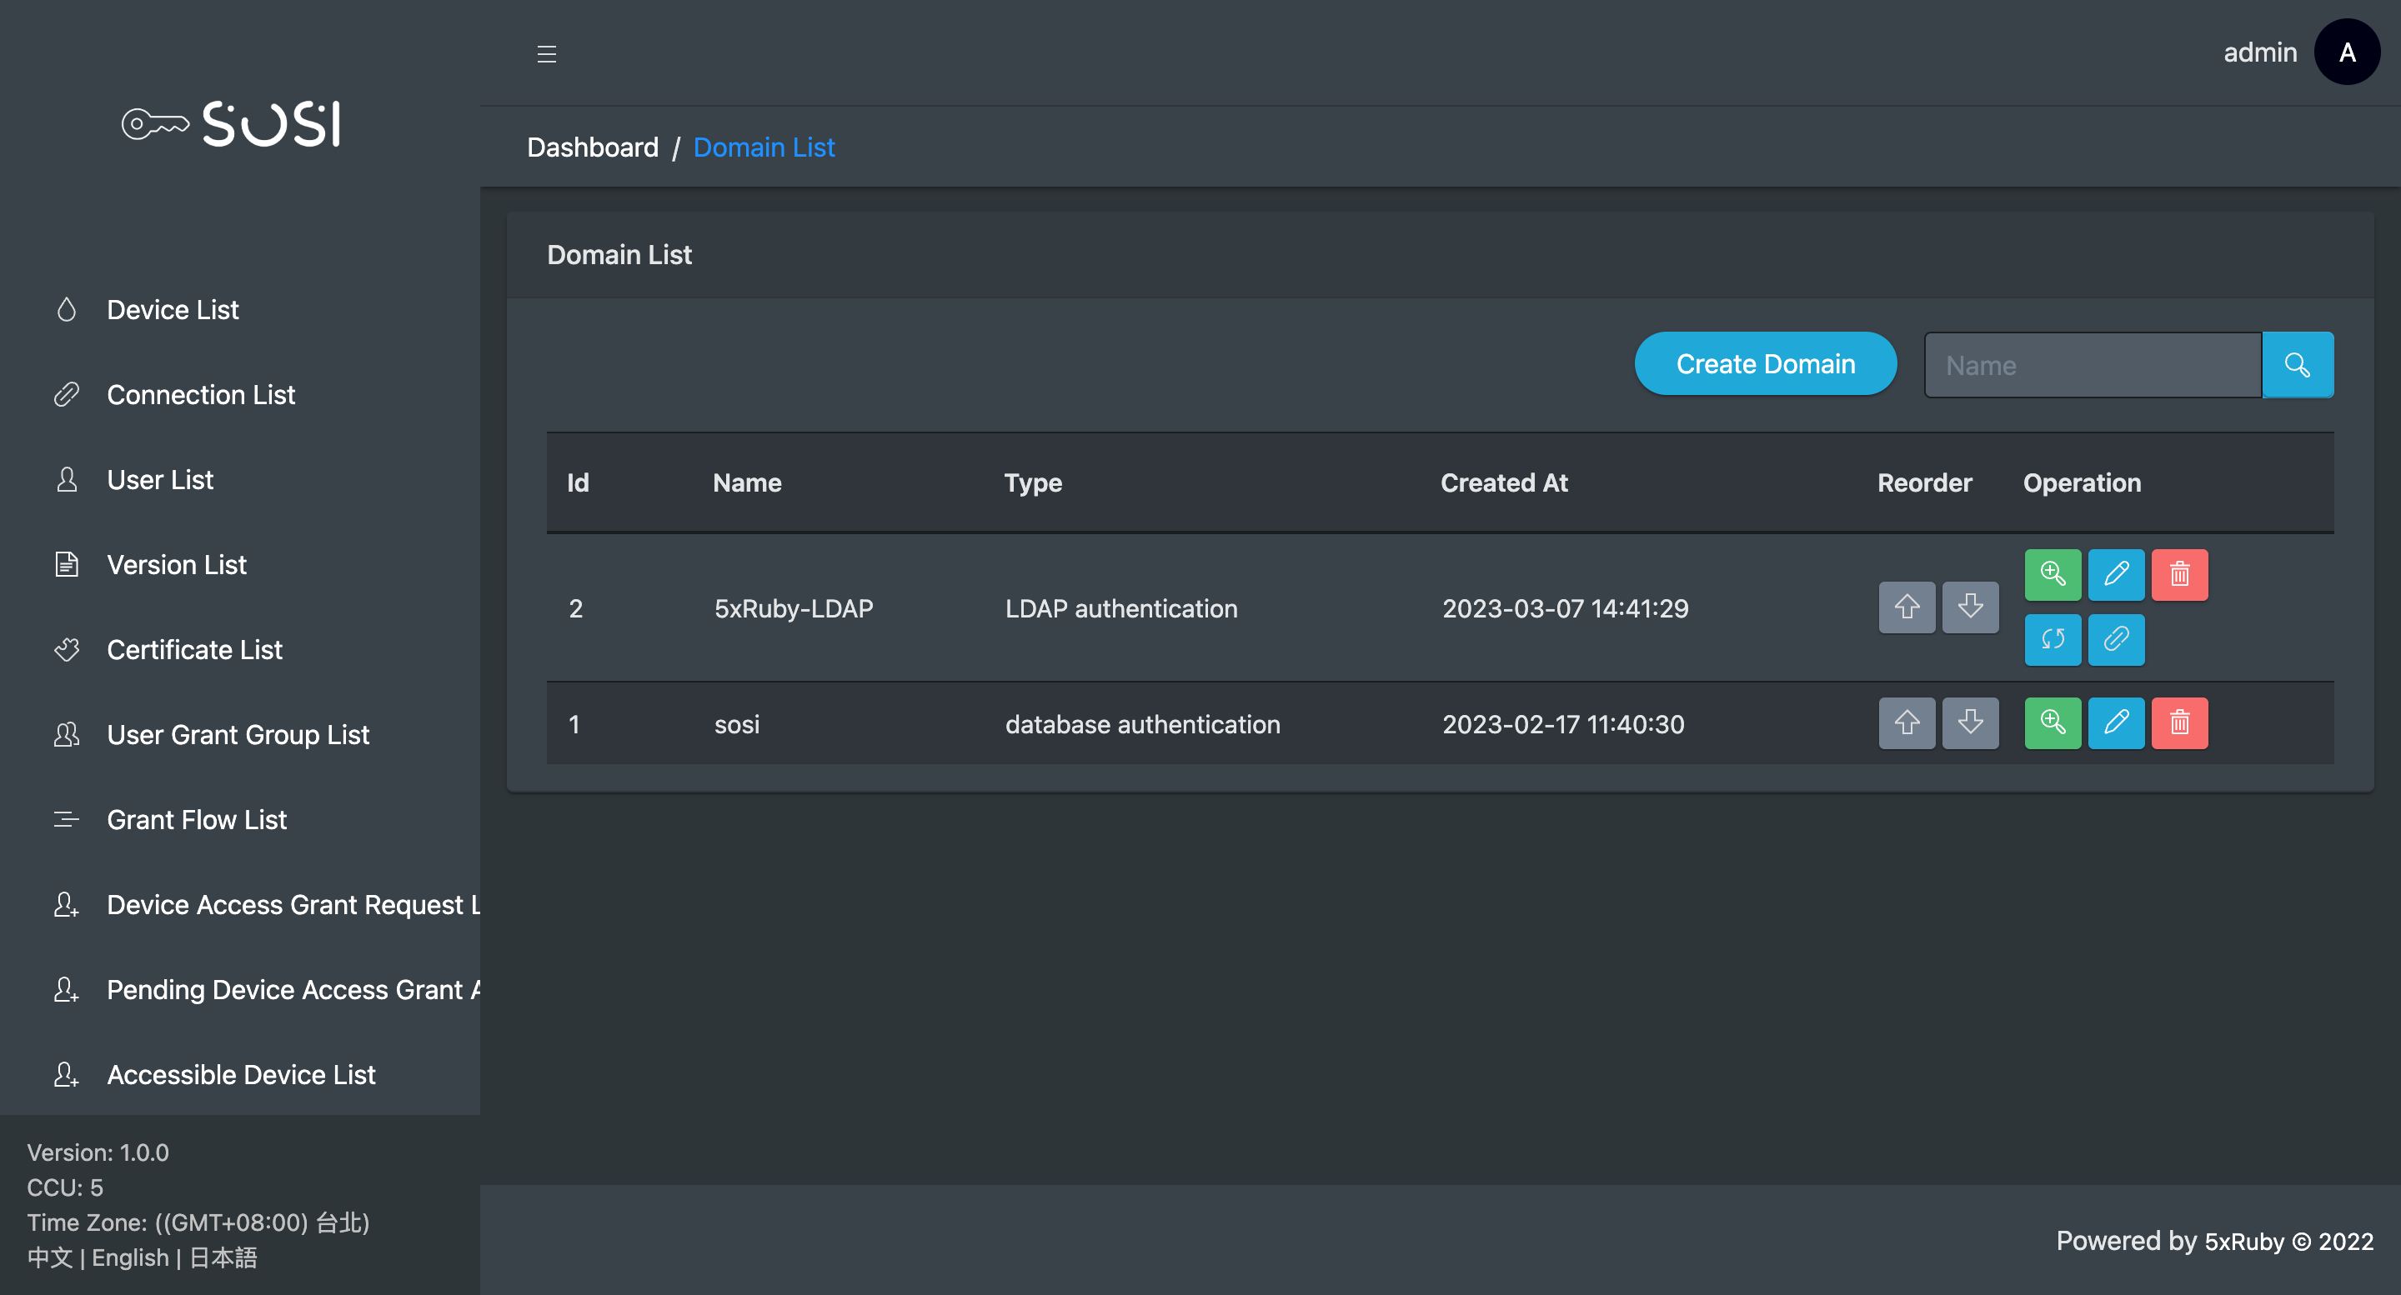Viewport: 2401px width, 1295px height.
Task: Edit the sosi domain
Action: click(2116, 723)
